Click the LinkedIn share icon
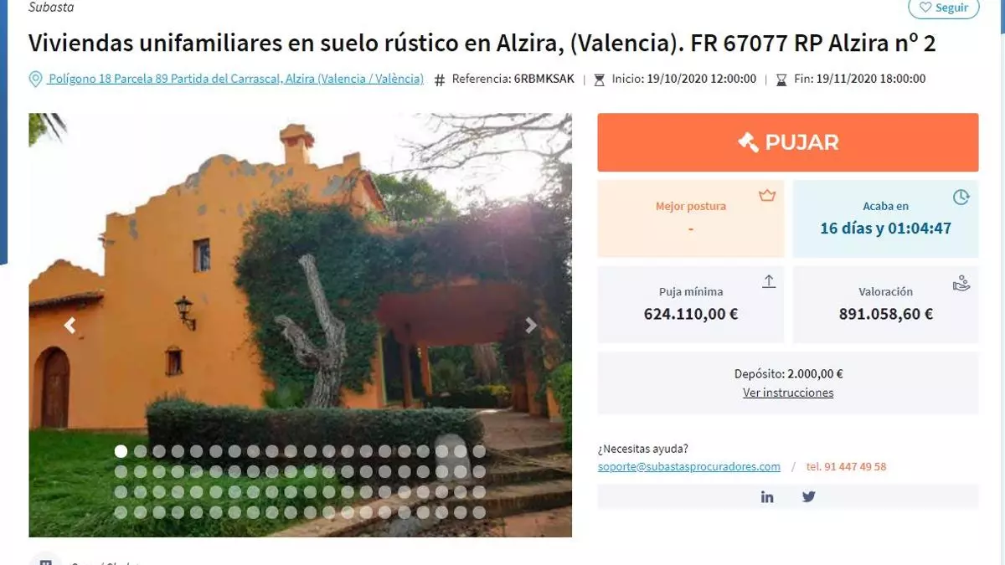 [767, 496]
